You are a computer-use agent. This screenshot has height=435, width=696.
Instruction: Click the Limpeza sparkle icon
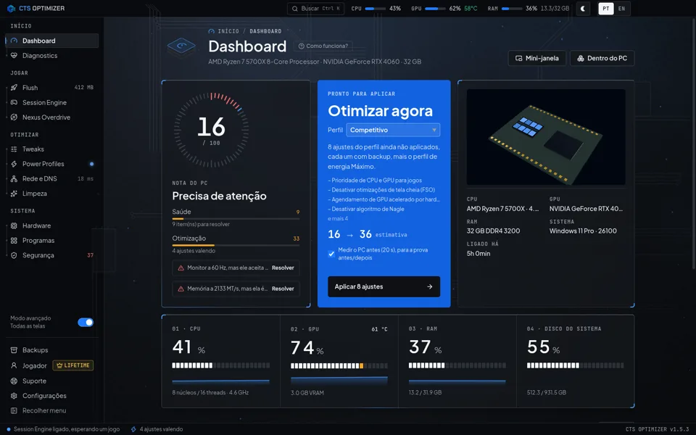[14, 194]
